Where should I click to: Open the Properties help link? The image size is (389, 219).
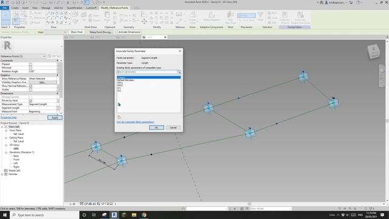9,117
